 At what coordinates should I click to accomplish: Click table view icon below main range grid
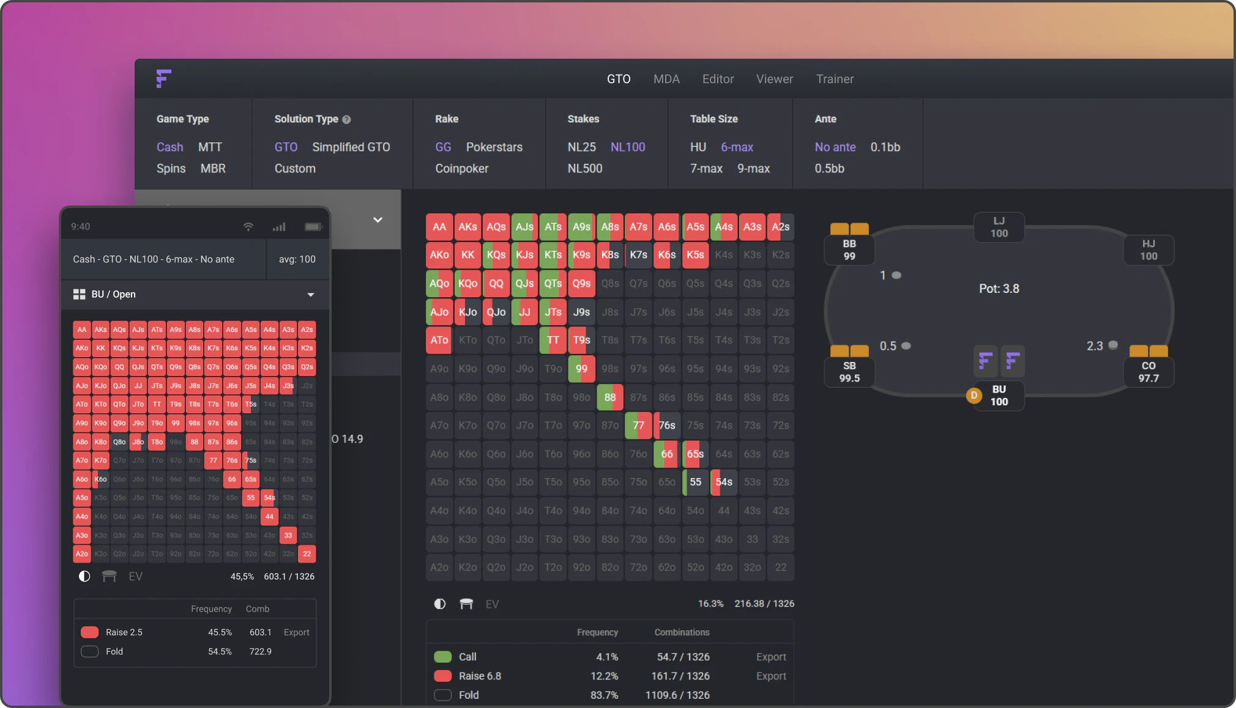[x=466, y=604]
